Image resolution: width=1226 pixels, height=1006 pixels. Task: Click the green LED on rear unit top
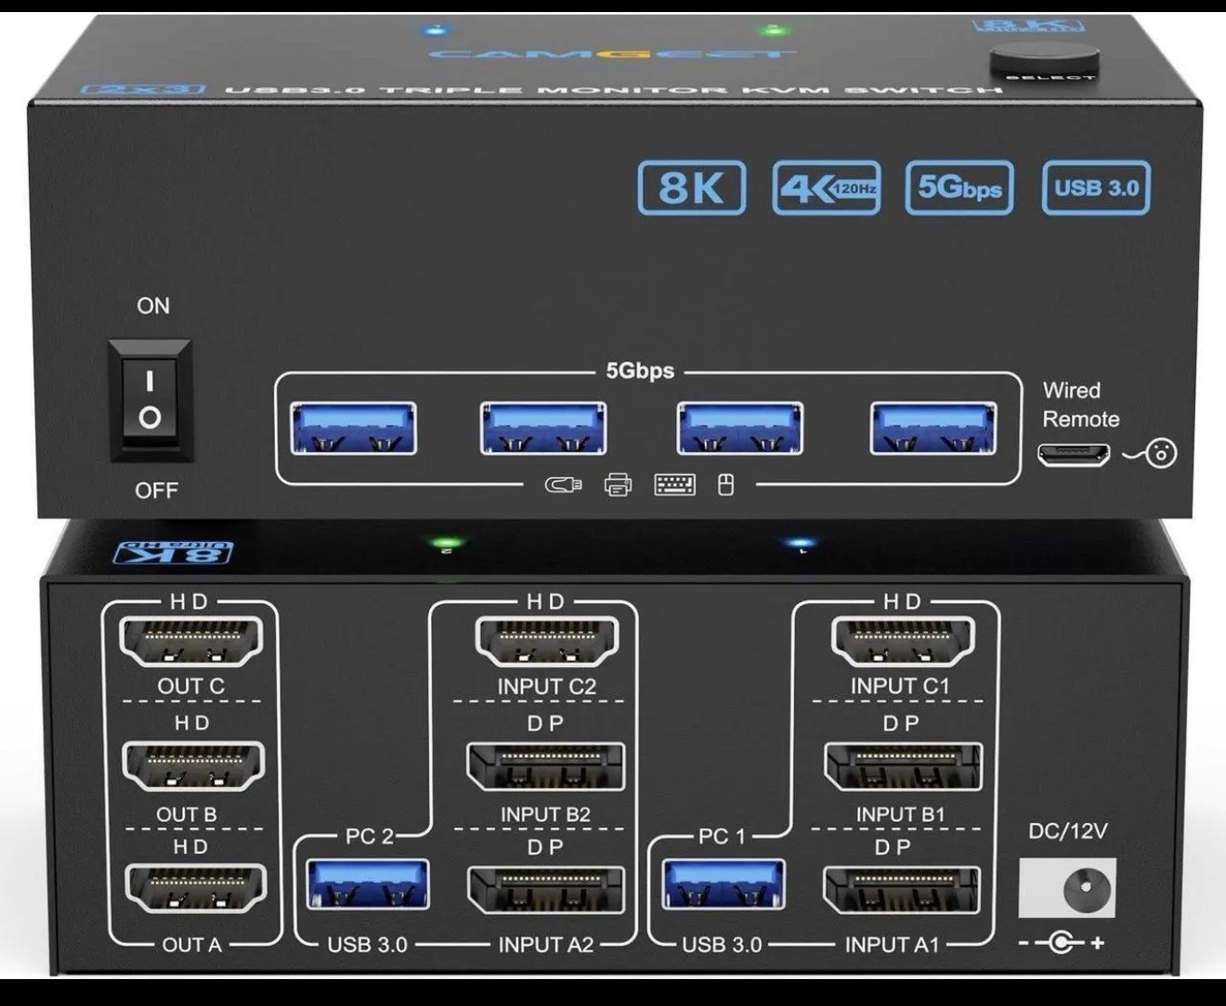click(447, 542)
